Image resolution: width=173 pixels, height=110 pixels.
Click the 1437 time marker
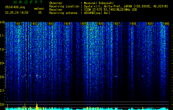[x=116, y=24]
